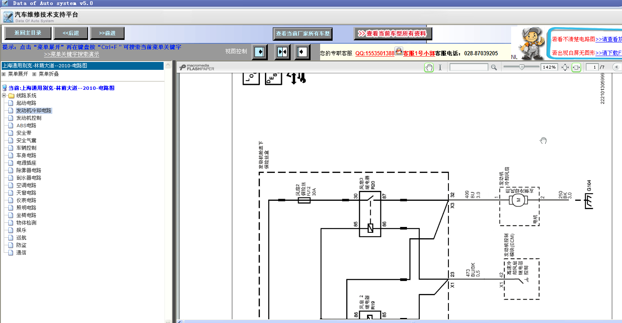622x323 pixels.
Task: Click 查看当前厂家所有车型 button
Action: click(303, 34)
